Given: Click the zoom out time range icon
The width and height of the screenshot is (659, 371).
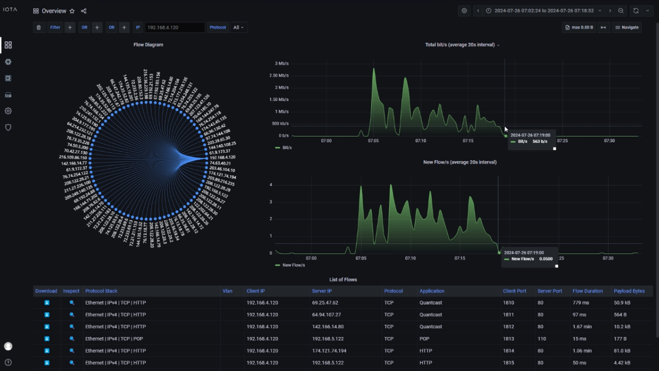Looking at the screenshot, I should click(621, 11).
